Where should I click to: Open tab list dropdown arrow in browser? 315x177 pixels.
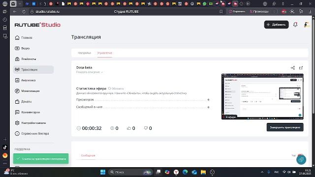[20, 3]
